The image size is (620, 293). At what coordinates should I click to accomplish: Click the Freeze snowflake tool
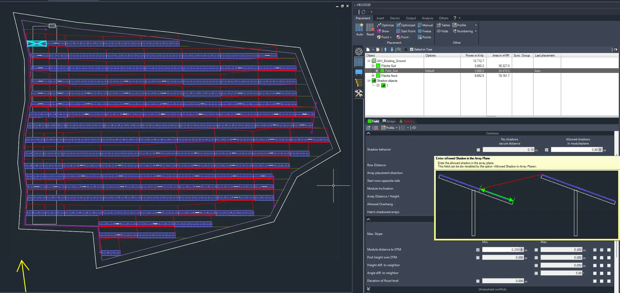pos(424,31)
